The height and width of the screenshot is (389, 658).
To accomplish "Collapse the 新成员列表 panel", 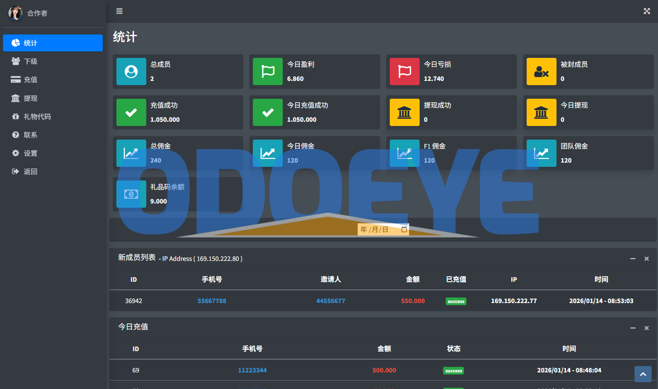I will coord(633,259).
